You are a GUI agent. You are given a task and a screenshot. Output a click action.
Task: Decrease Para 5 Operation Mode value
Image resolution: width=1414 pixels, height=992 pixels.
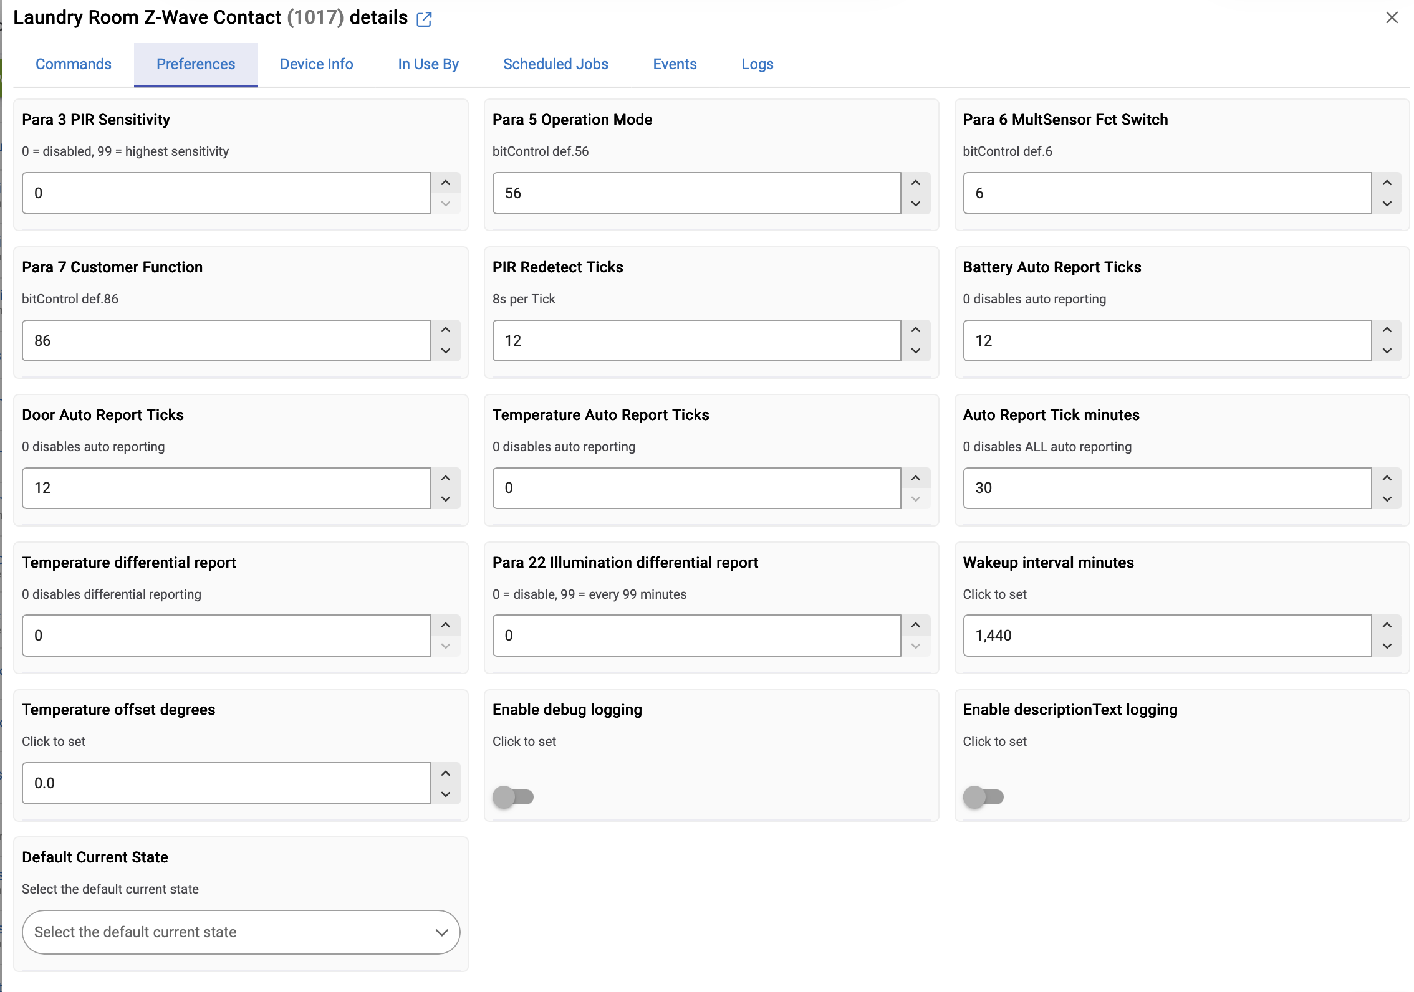915,204
